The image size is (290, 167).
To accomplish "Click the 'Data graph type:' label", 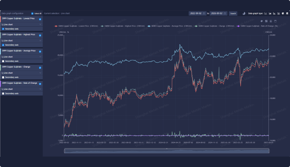I will (256, 14).
